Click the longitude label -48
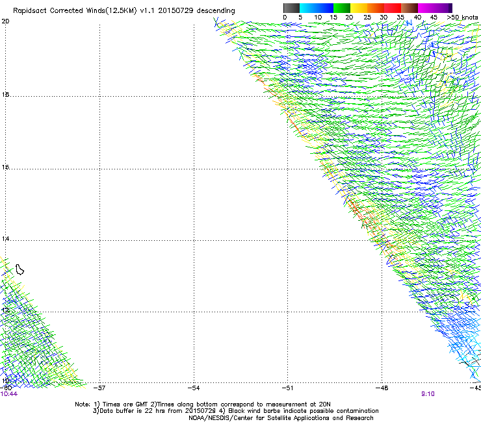The width and height of the screenshot is (481, 422). point(382,388)
